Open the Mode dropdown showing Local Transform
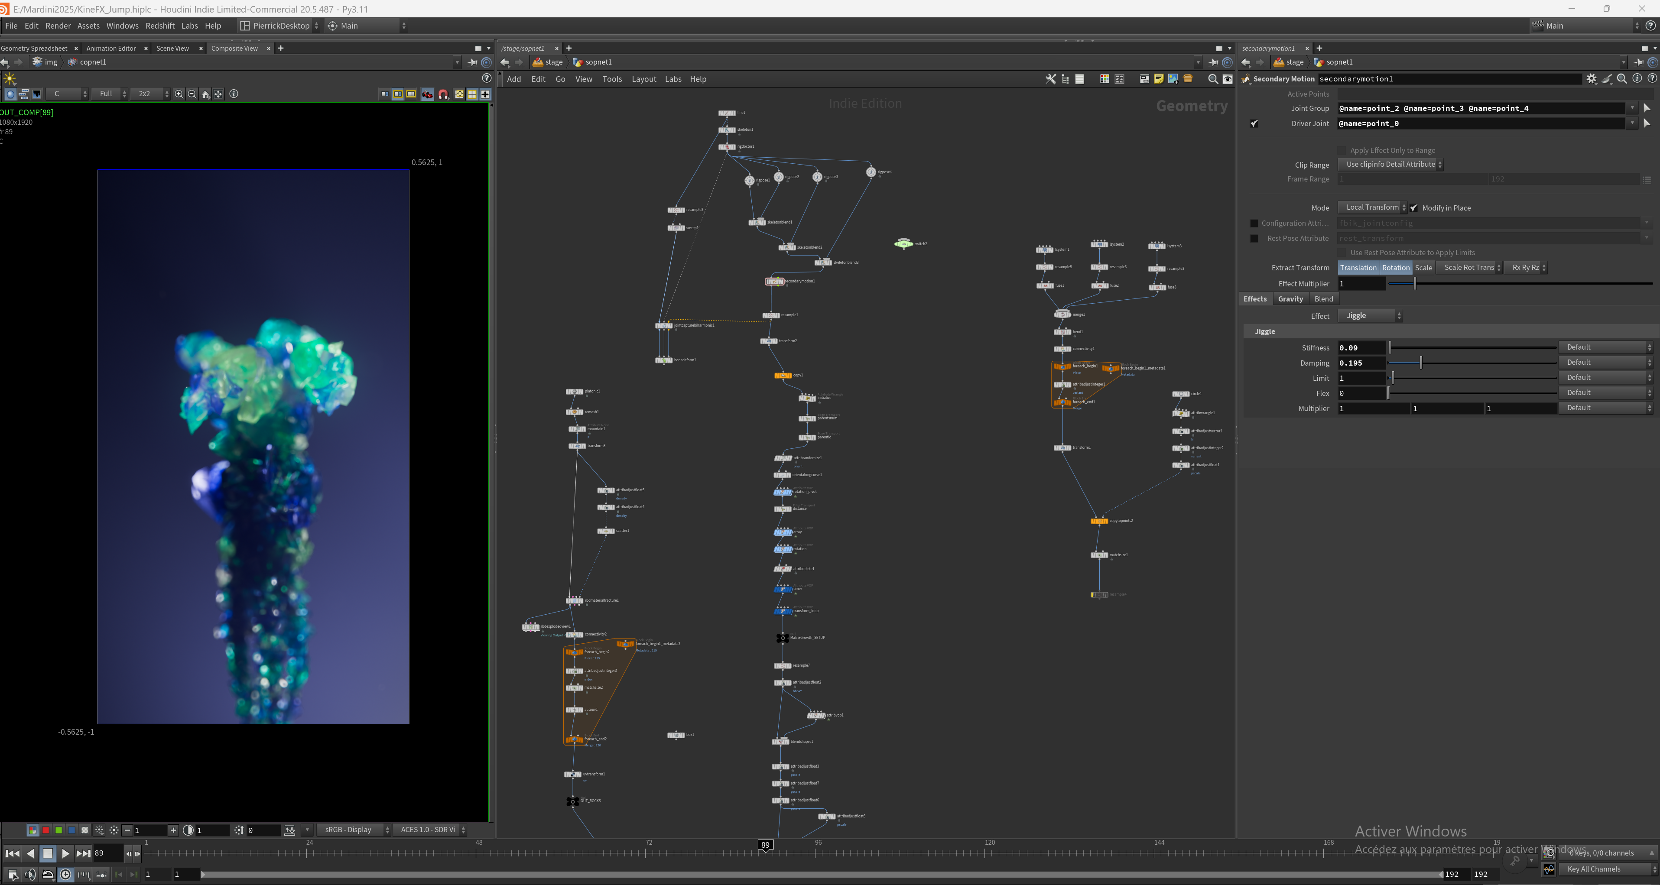The image size is (1660, 885). click(1372, 207)
